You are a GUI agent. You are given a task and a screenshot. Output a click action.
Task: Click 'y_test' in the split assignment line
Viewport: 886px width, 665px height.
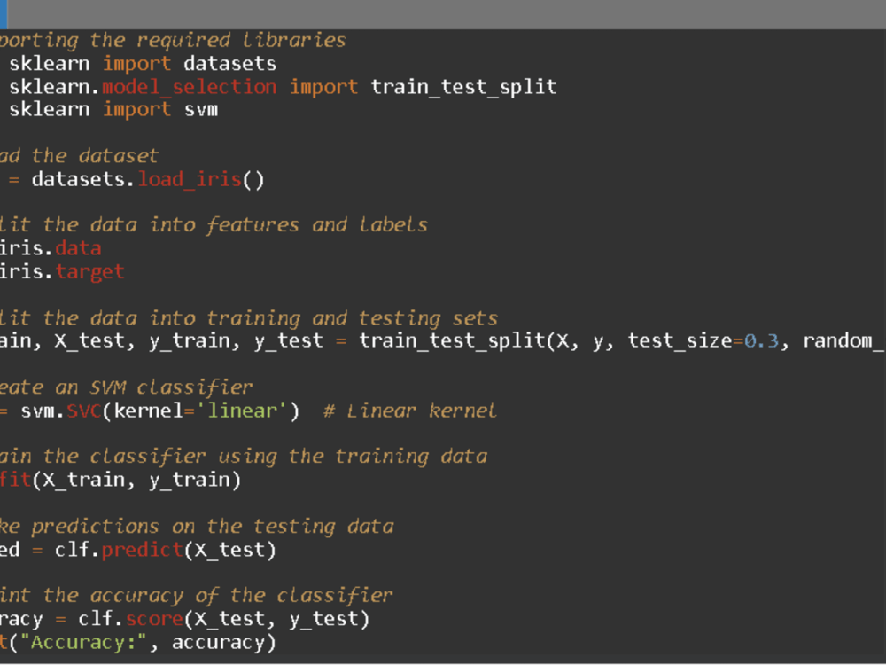[x=288, y=341]
